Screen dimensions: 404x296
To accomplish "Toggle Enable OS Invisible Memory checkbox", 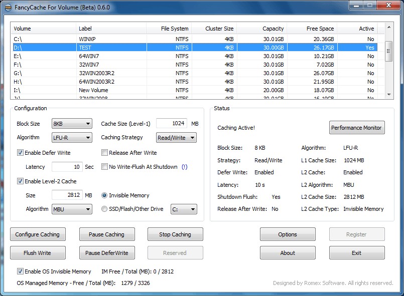I will [x=21, y=271].
